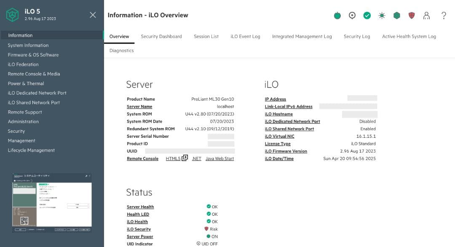Click the HPE iLO logo in sidebar
The height and width of the screenshot is (247, 455).
coord(12,14)
